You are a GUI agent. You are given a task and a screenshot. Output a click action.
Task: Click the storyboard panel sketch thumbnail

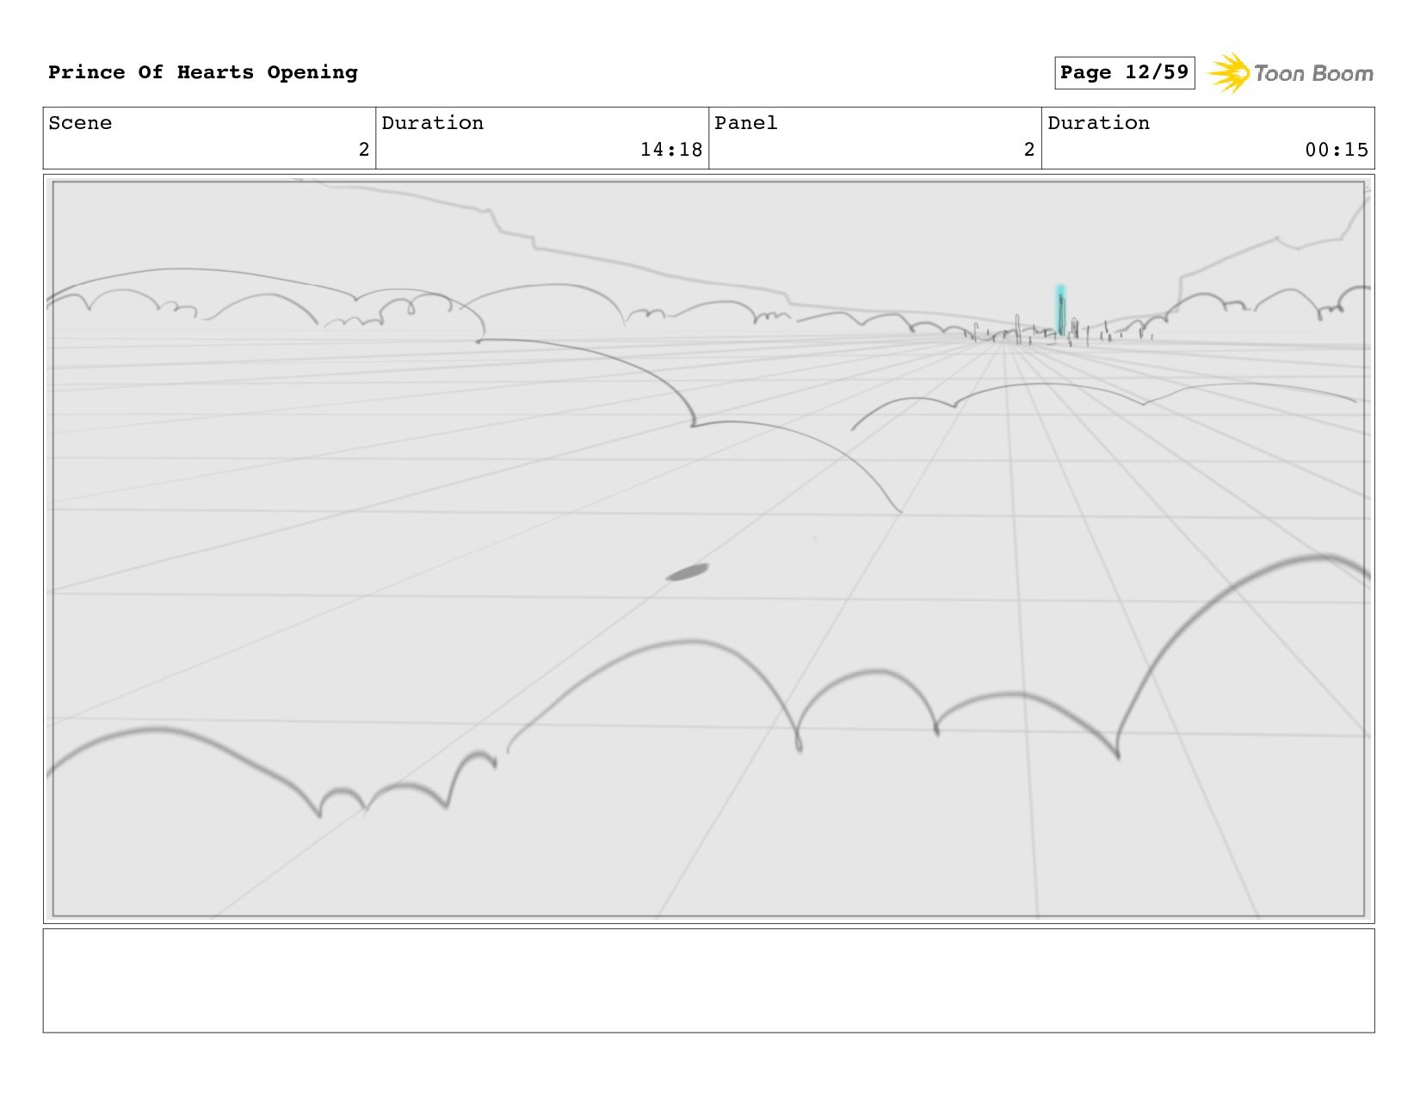pyautogui.click(x=708, y=549)
